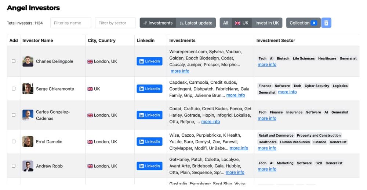Switch to Invest in UK filter
The width and height of the screenshot is (367, 190).
[267, 23]
